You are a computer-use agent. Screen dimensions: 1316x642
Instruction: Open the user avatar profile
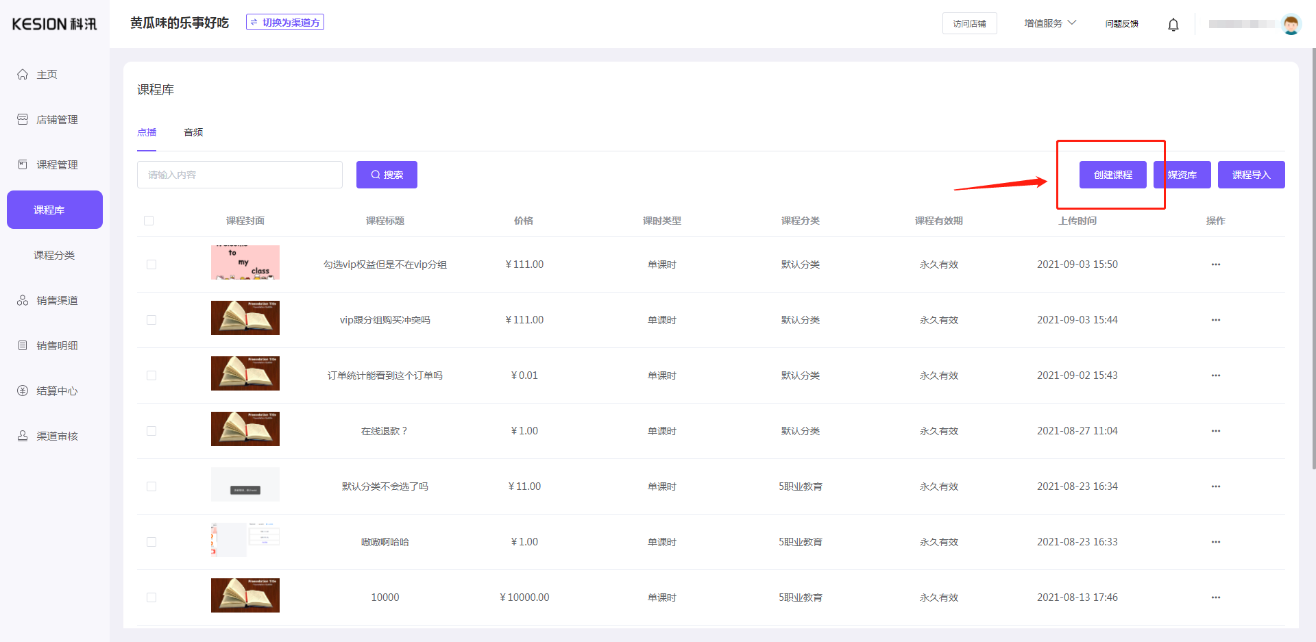1291,24
